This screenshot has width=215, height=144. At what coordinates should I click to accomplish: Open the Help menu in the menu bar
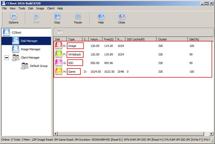(60, 8)
